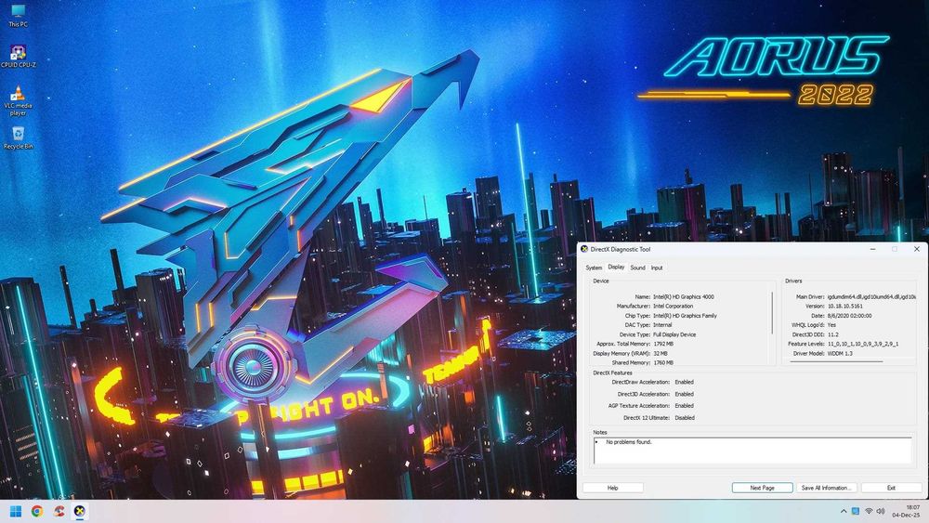Click the 'Intel(R) HD Graphics 4000' name value
The height and width of the screenshot is (523, 929).
(x=683, y=296)
